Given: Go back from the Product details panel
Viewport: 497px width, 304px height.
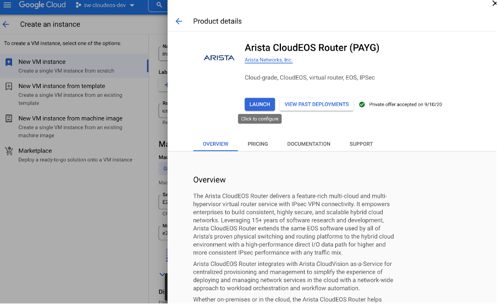Looking at the screenshot, I should [179, 21].
